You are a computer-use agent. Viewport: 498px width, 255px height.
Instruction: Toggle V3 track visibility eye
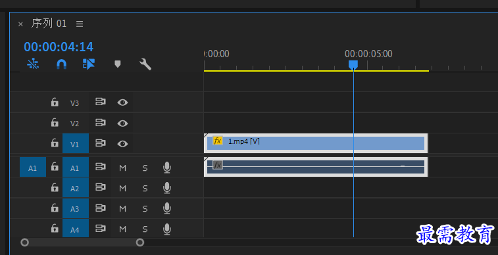click(122, 103)
